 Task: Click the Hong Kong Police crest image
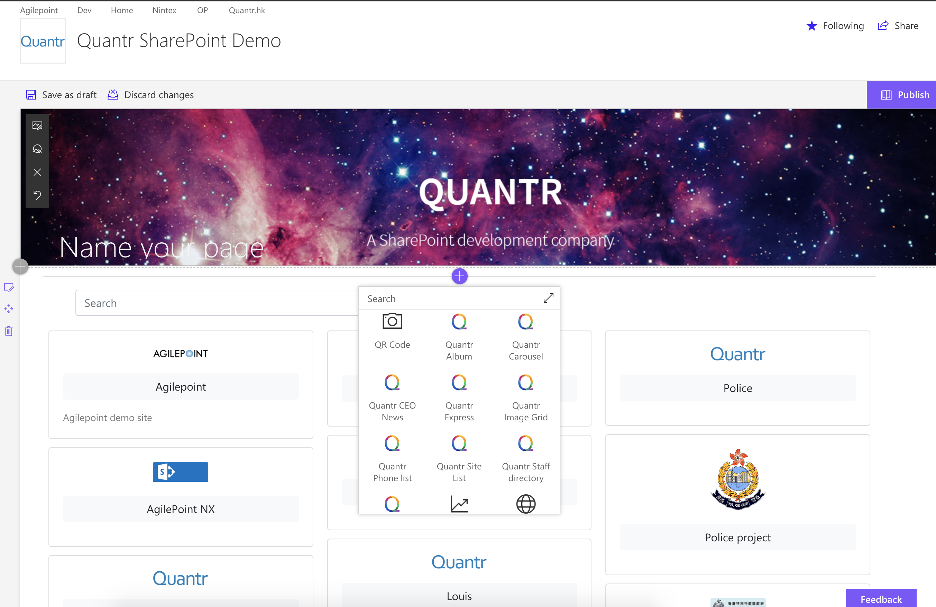[x=738, y=479]
